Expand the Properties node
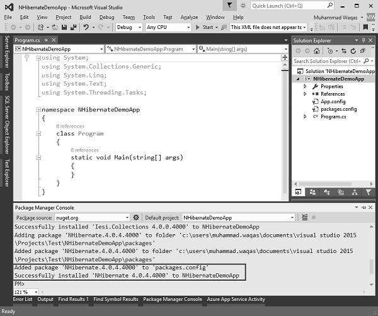This screenshot has width=378, height=316. pos(305,86)
